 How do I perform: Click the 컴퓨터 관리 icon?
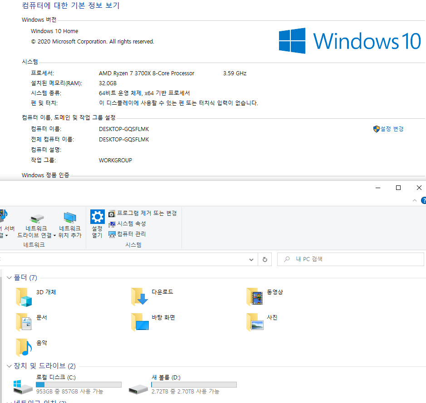(x=112, y=234)
